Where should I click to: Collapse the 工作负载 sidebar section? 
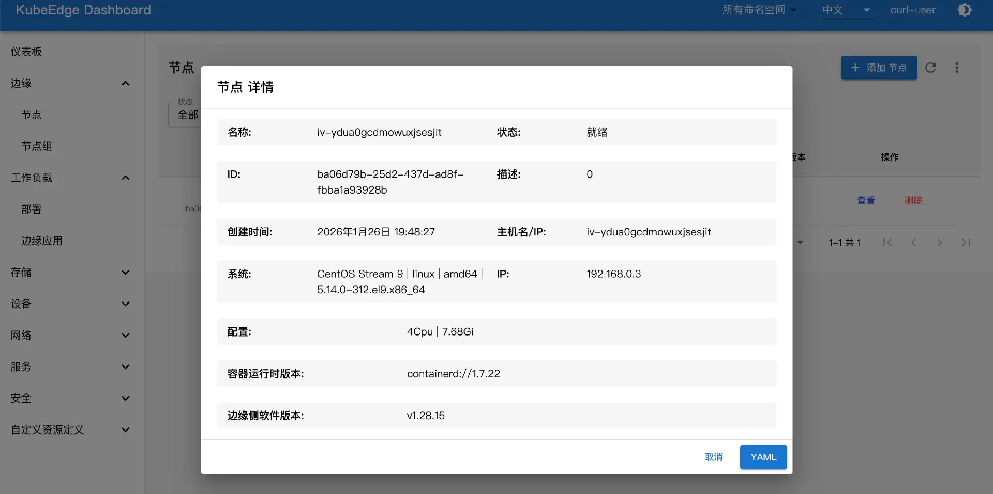125,178
